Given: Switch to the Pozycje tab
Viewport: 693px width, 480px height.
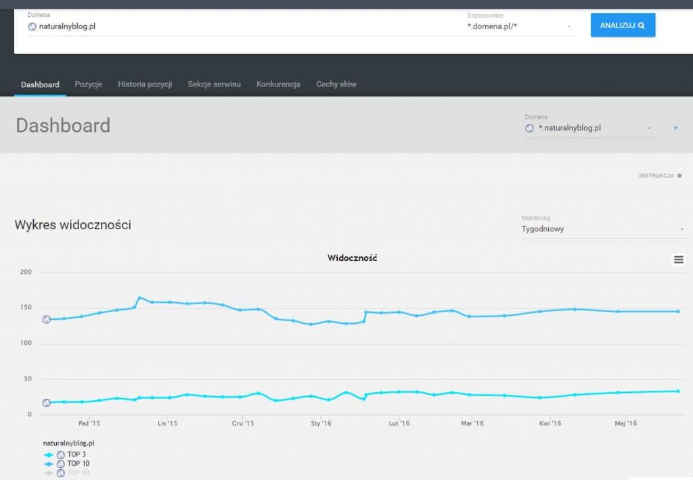Looking at the screenshot, I should [x=88, y=85].
